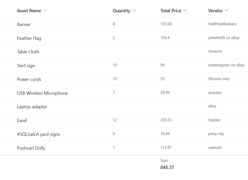This screenshot has height=180, width=248.
Task: Open the Vendor column dropdown chevron
Action: [x=227, y=10]
